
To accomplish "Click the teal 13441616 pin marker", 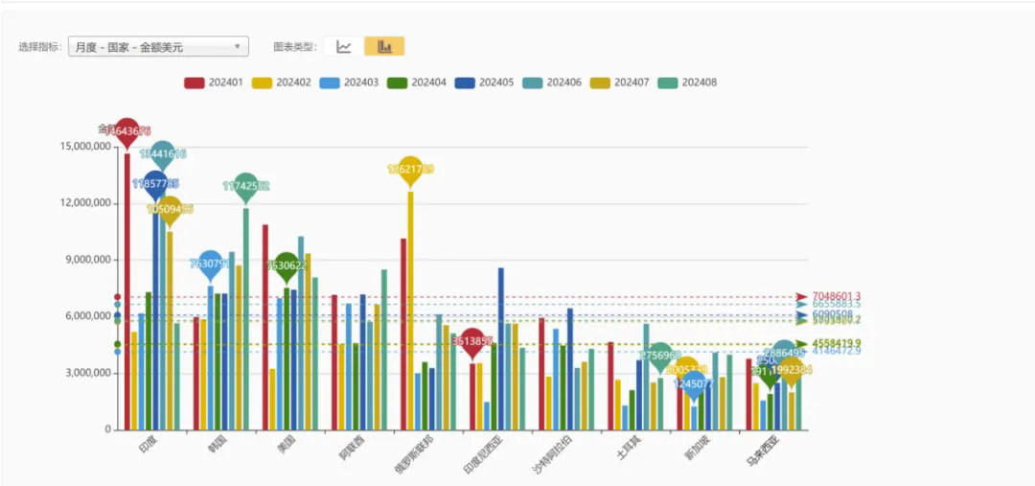I will coord(163,154).
